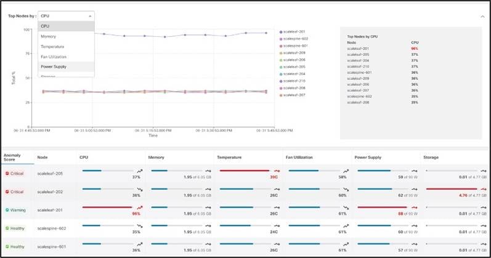Click Critical status icon for scaleleaf-202

point(7,191)
